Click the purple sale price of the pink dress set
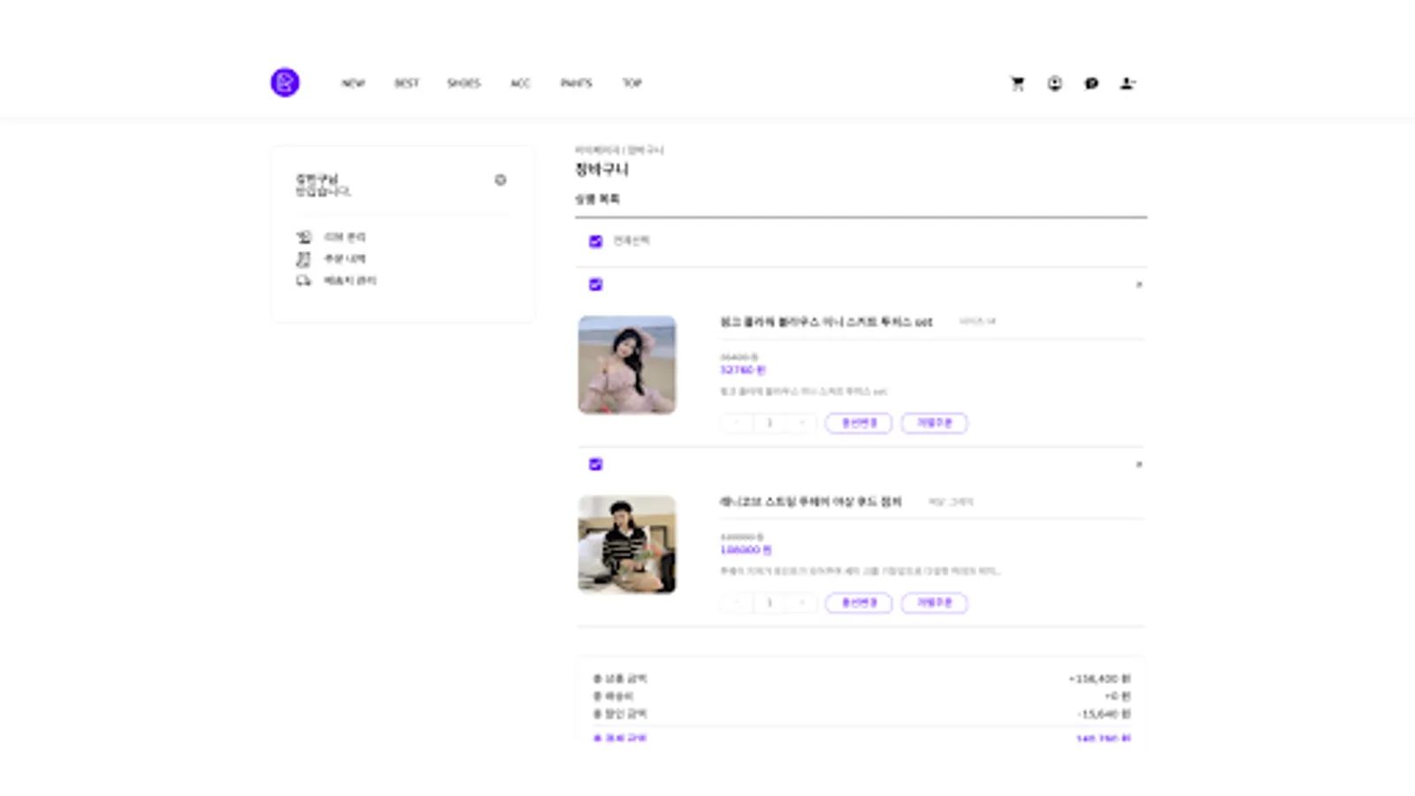This screenshot has width=1415, height=796. pos(743,370)
